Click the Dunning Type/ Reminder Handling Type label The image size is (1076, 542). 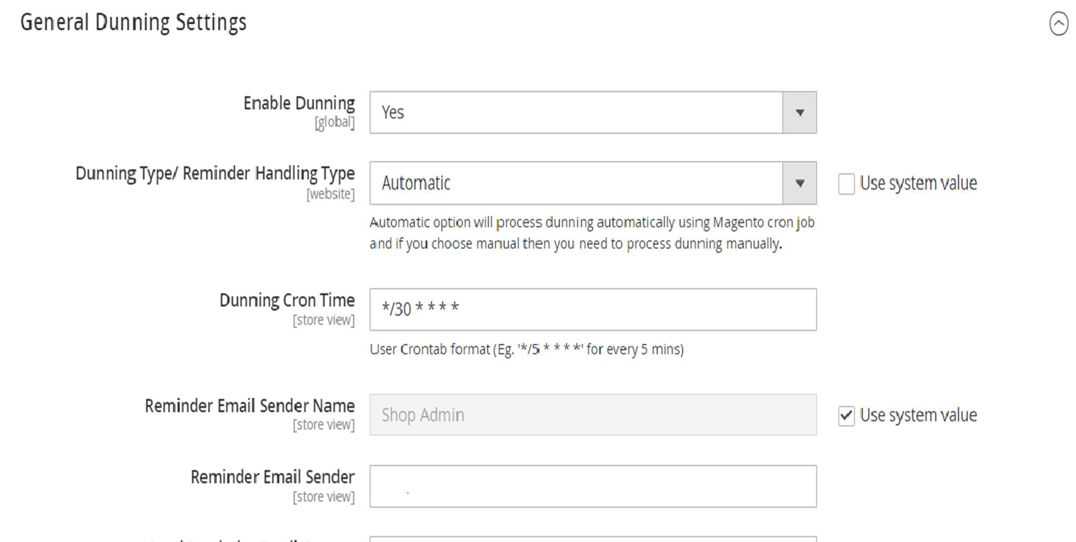click(x=215, y=174)
